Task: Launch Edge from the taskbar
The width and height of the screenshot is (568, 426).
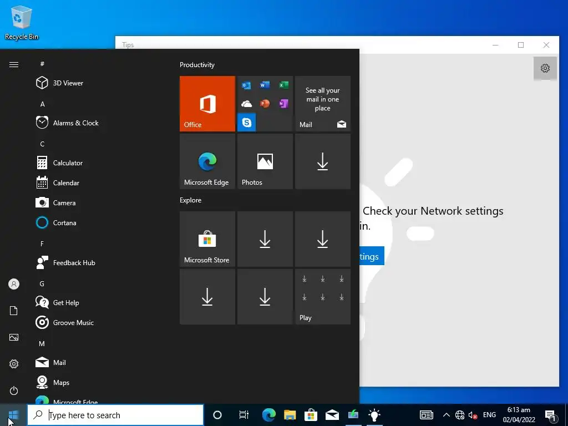Action: click(269, 415)
